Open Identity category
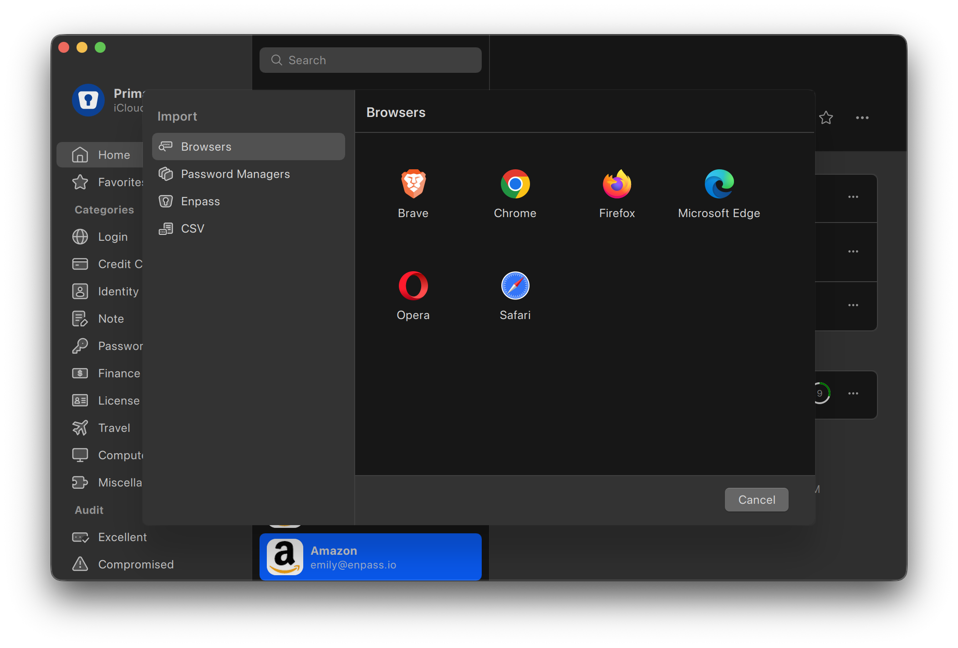The width and height of the screenshot is (958, 648). (100, 291)
